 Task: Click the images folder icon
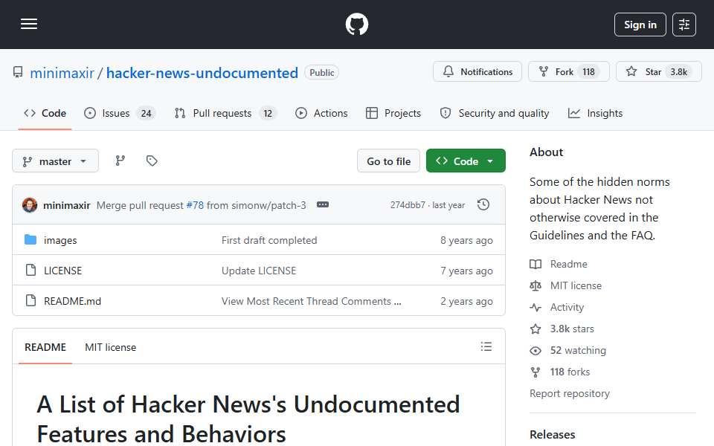tap(30, 239)
